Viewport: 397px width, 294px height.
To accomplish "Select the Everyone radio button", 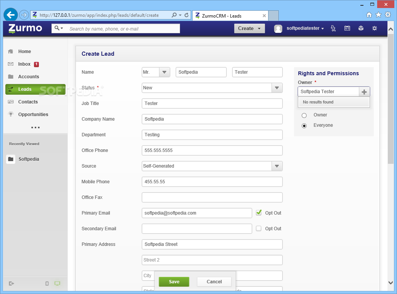I will pyautogui.click(x=304, y=126).
